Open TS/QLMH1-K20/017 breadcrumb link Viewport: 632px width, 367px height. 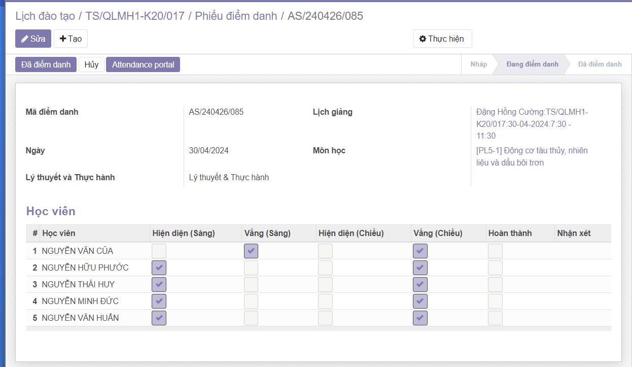tap(135, 16)
